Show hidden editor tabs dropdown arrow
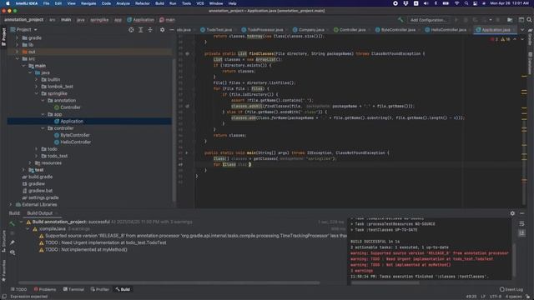 [x=522, y=30]
